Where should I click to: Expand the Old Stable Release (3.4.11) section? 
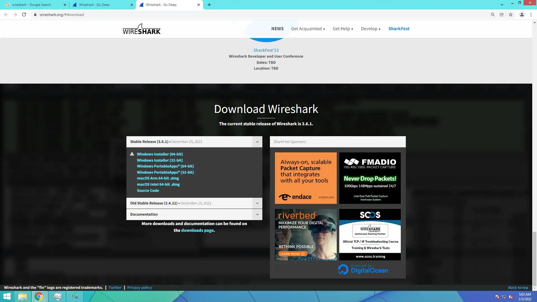click(257, 203)
